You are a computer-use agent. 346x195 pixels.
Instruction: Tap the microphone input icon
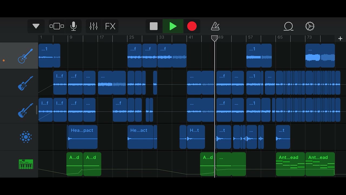(74, 26)
